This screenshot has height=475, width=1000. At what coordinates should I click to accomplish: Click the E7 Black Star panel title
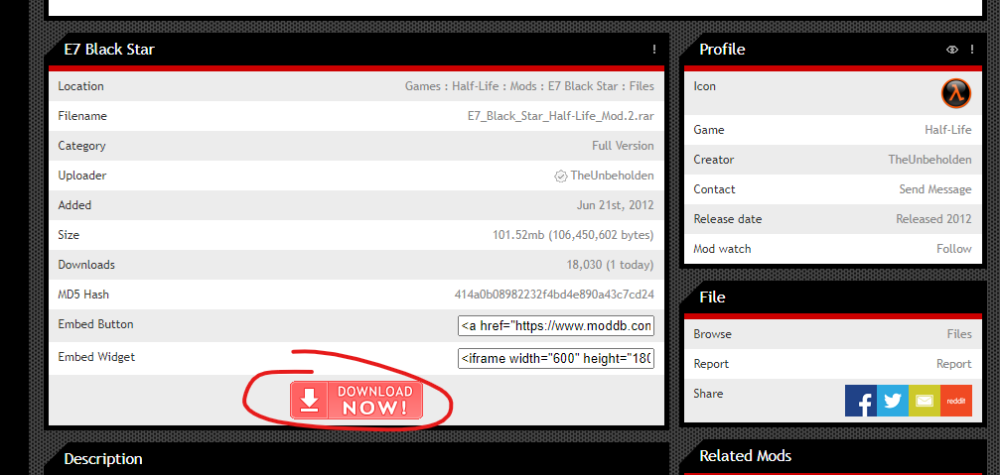tap(109, 49)
